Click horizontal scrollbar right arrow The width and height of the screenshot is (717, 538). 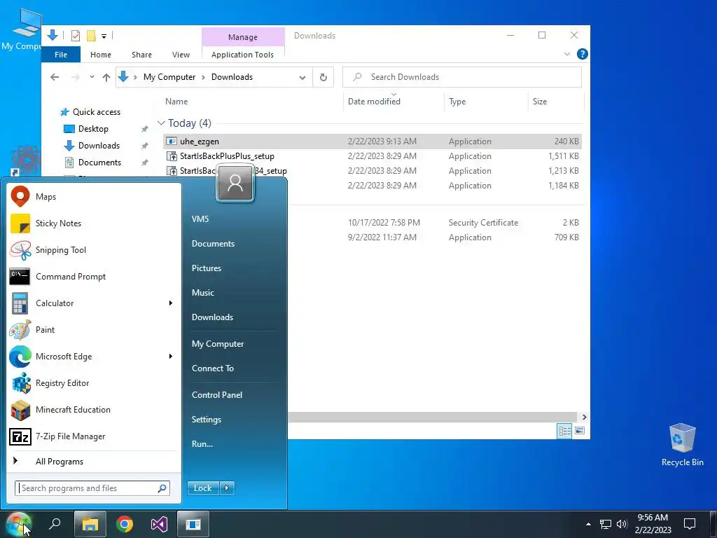tap(585, 417)
